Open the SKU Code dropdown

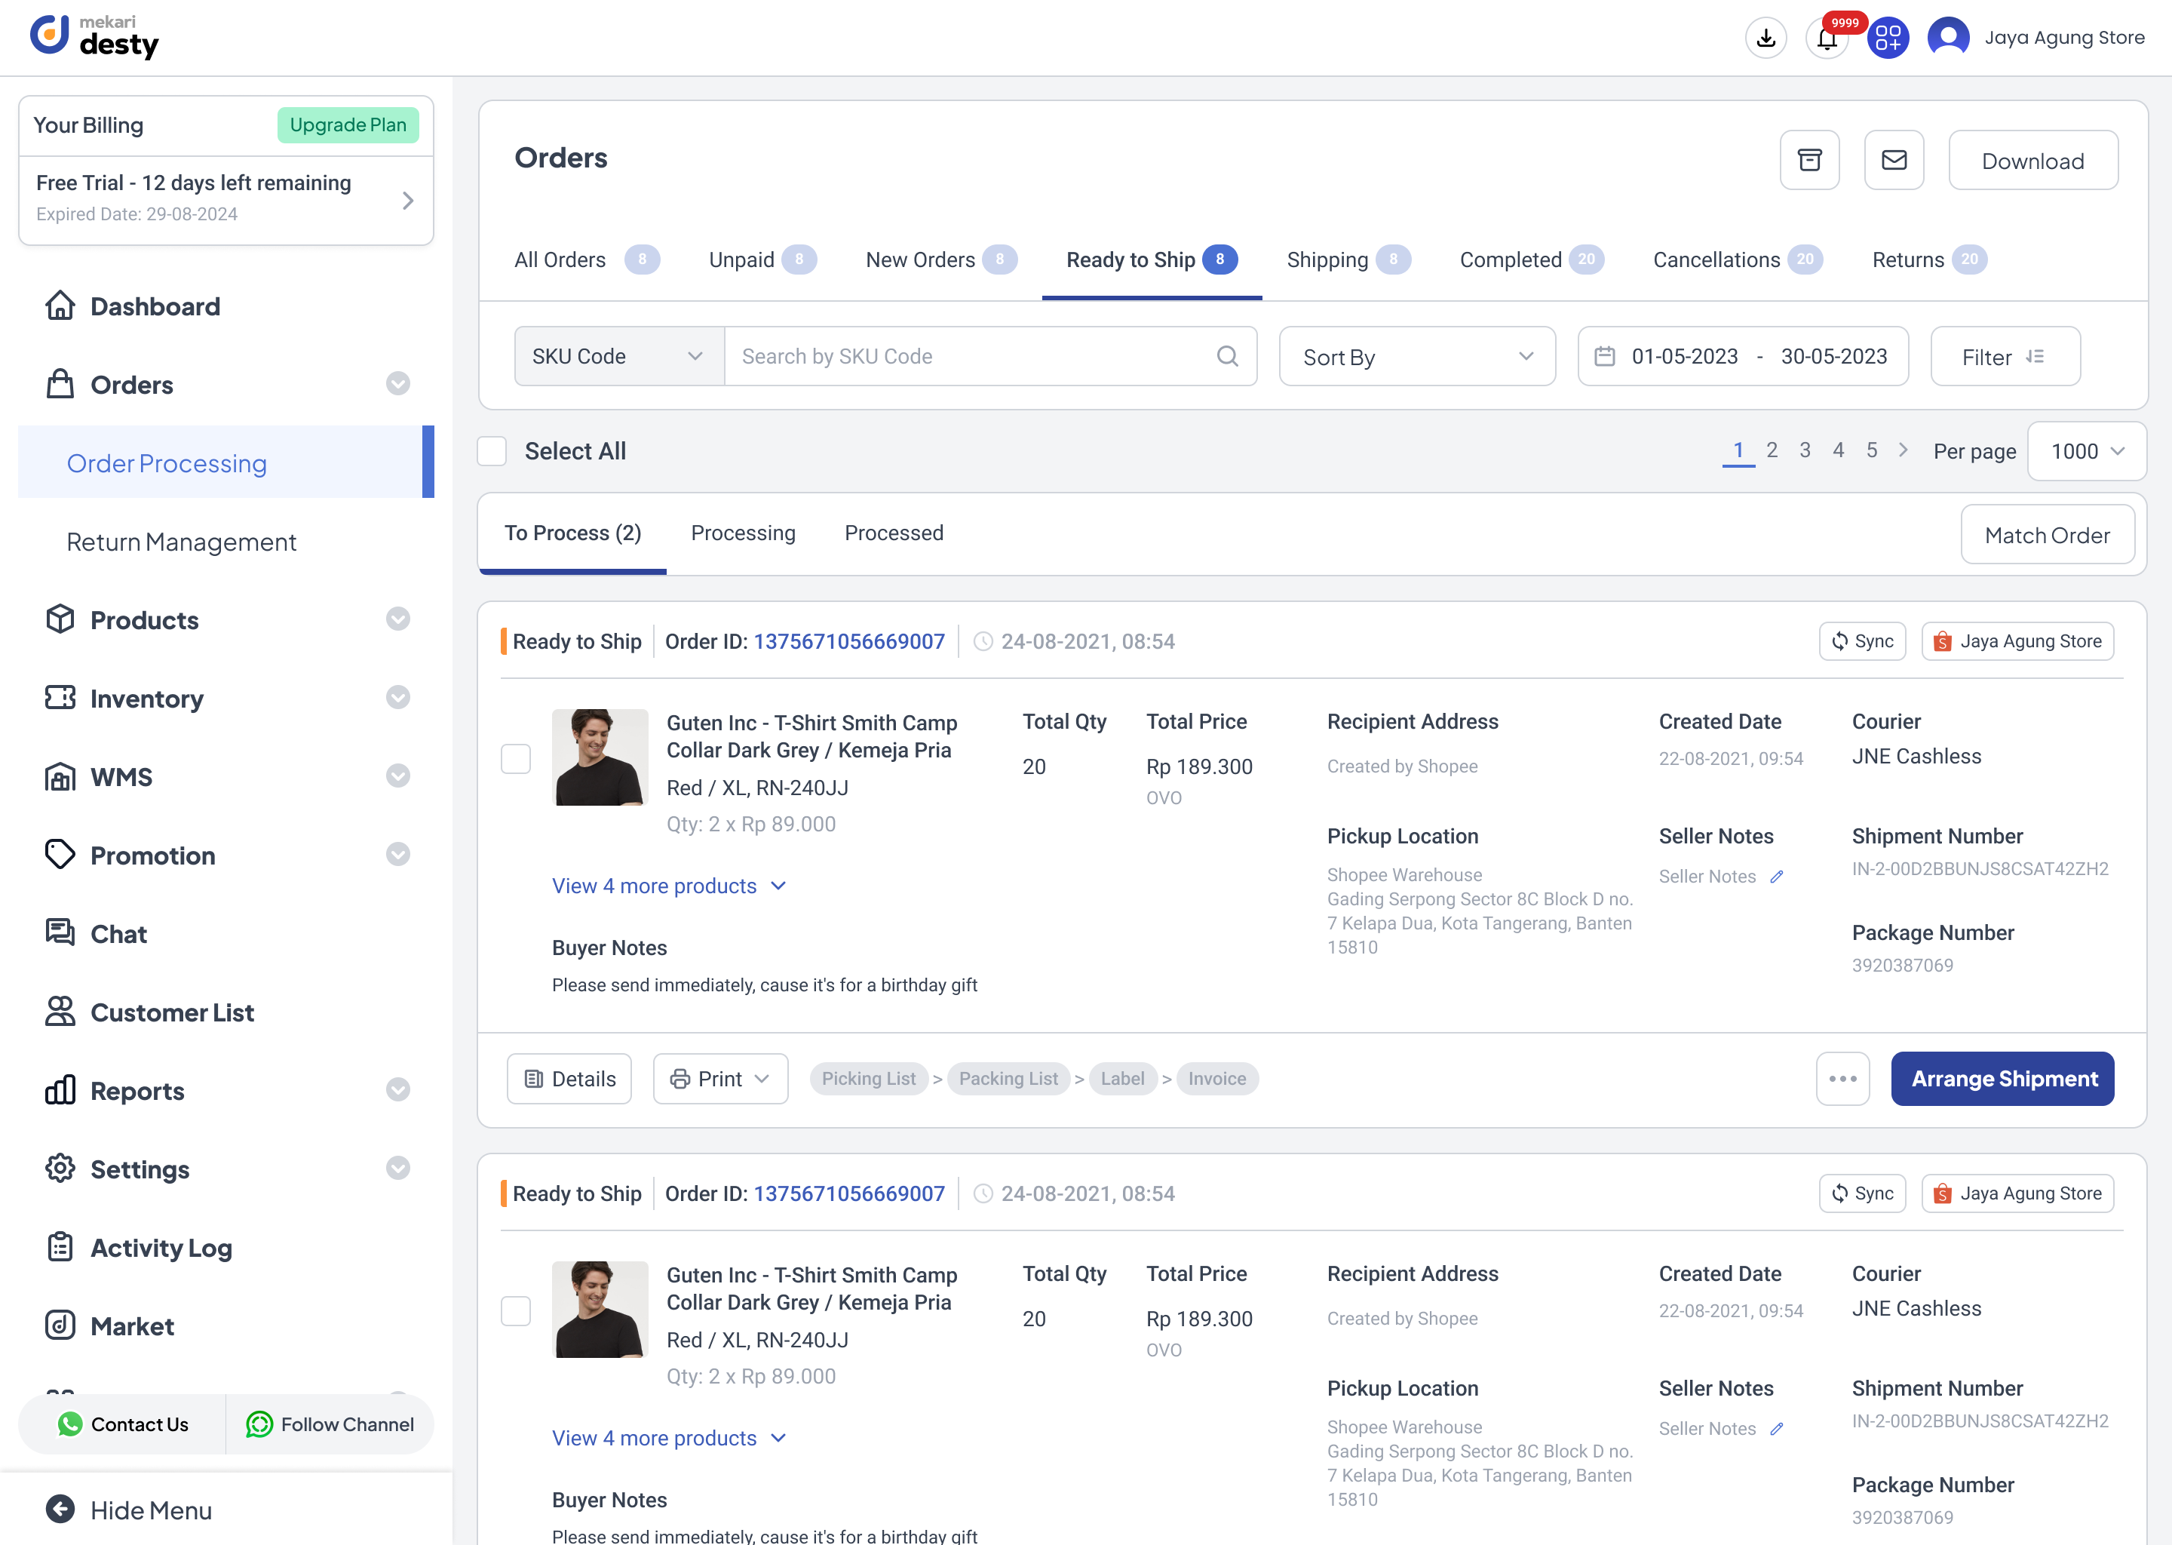tap(618, 356)
